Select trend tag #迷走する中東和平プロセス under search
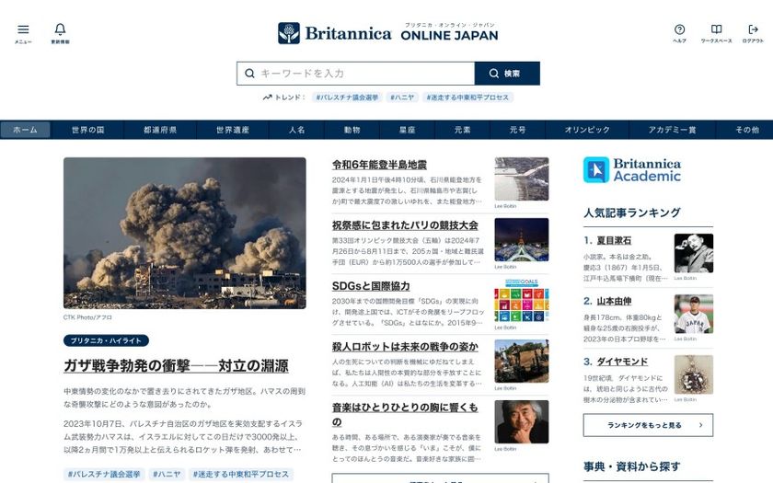This screenshot has width=773, height=483. 467,98
